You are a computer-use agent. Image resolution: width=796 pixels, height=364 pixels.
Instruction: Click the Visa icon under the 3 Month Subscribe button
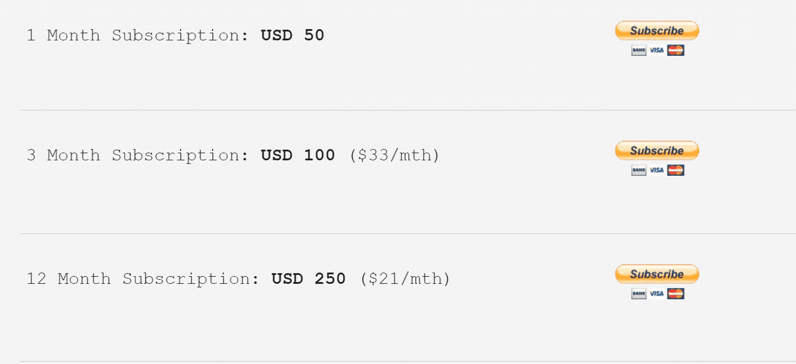pos(657,171)
